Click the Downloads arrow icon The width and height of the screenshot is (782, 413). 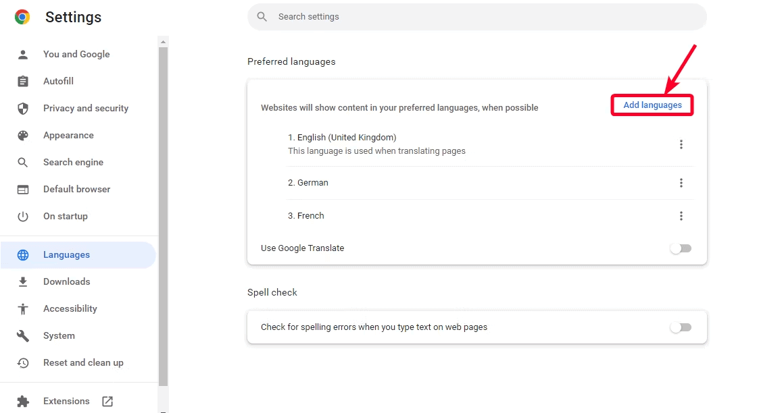click(x=24, y=281)
